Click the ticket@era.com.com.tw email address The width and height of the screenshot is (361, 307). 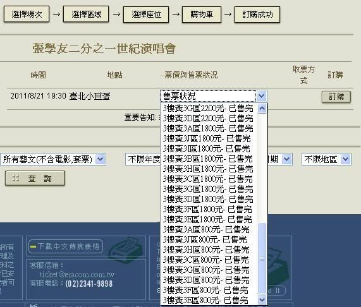[77, 274]
